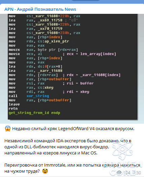Click xor_string function name in code
Image resolution: width=144 pixels, height=177 pixels.
tap(38, 96)
